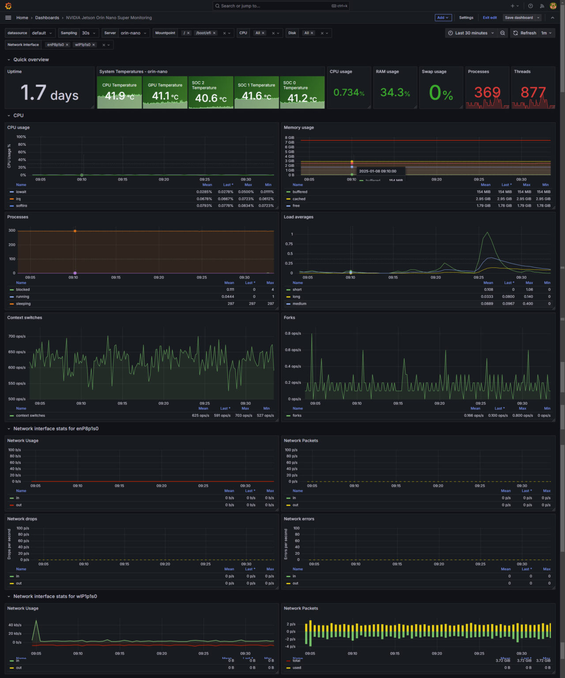565x678 pixels.
Task: Open the Sampling 30s dropdown
Action: pyautogui.click(x=88, y=33)
